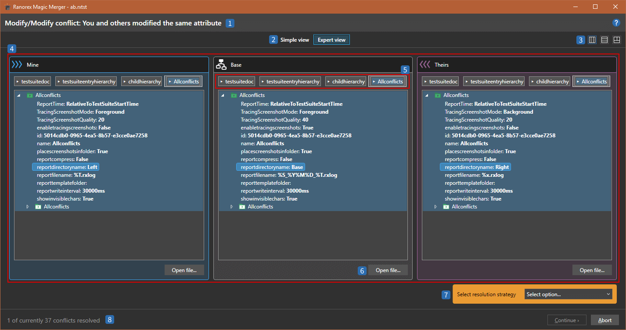Click Open file button in Base panel
The height and width of the screenshot is (330, 626).
pyautogui.click(x=388, y=270)
